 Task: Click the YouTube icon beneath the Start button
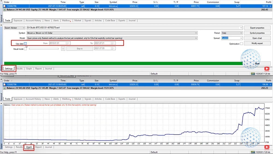[x=267, y=69]
